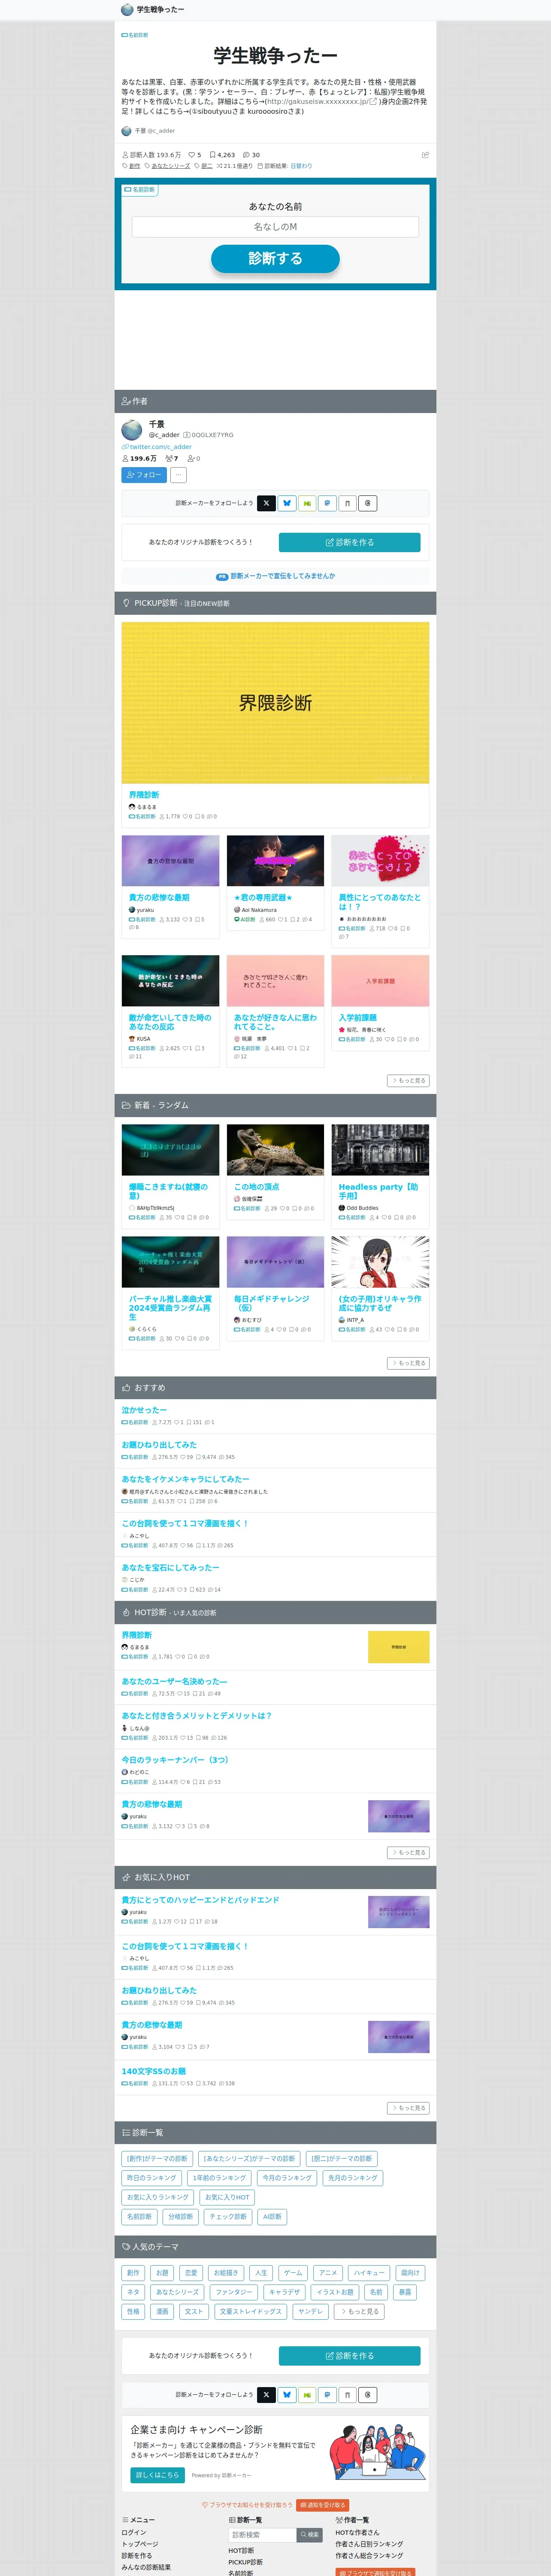Open the ログイン footer link
Screen dimensions: 551x2576
tap(134, 2532)
